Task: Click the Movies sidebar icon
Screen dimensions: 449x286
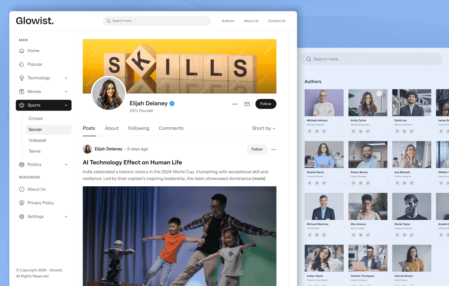Action: coord(22,91)
